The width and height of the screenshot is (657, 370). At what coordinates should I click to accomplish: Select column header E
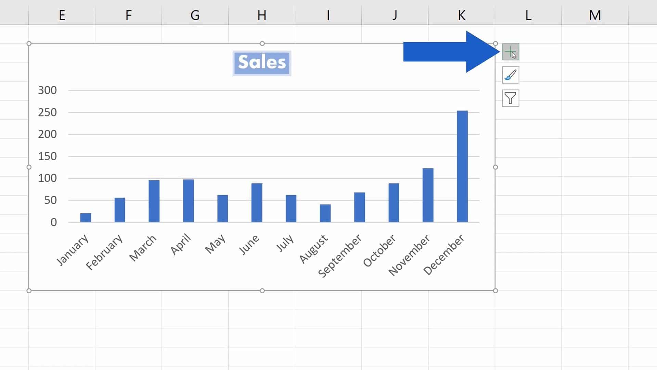coord(62,15)
